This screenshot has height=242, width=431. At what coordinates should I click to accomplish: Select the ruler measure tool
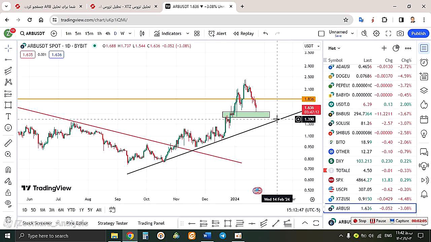coord(8,143)
